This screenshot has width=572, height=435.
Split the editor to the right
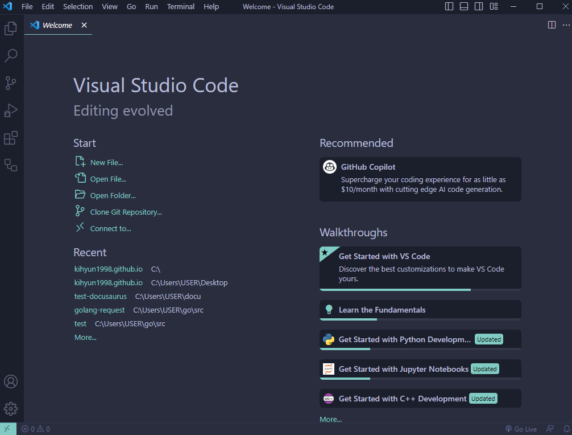point(552,25)
